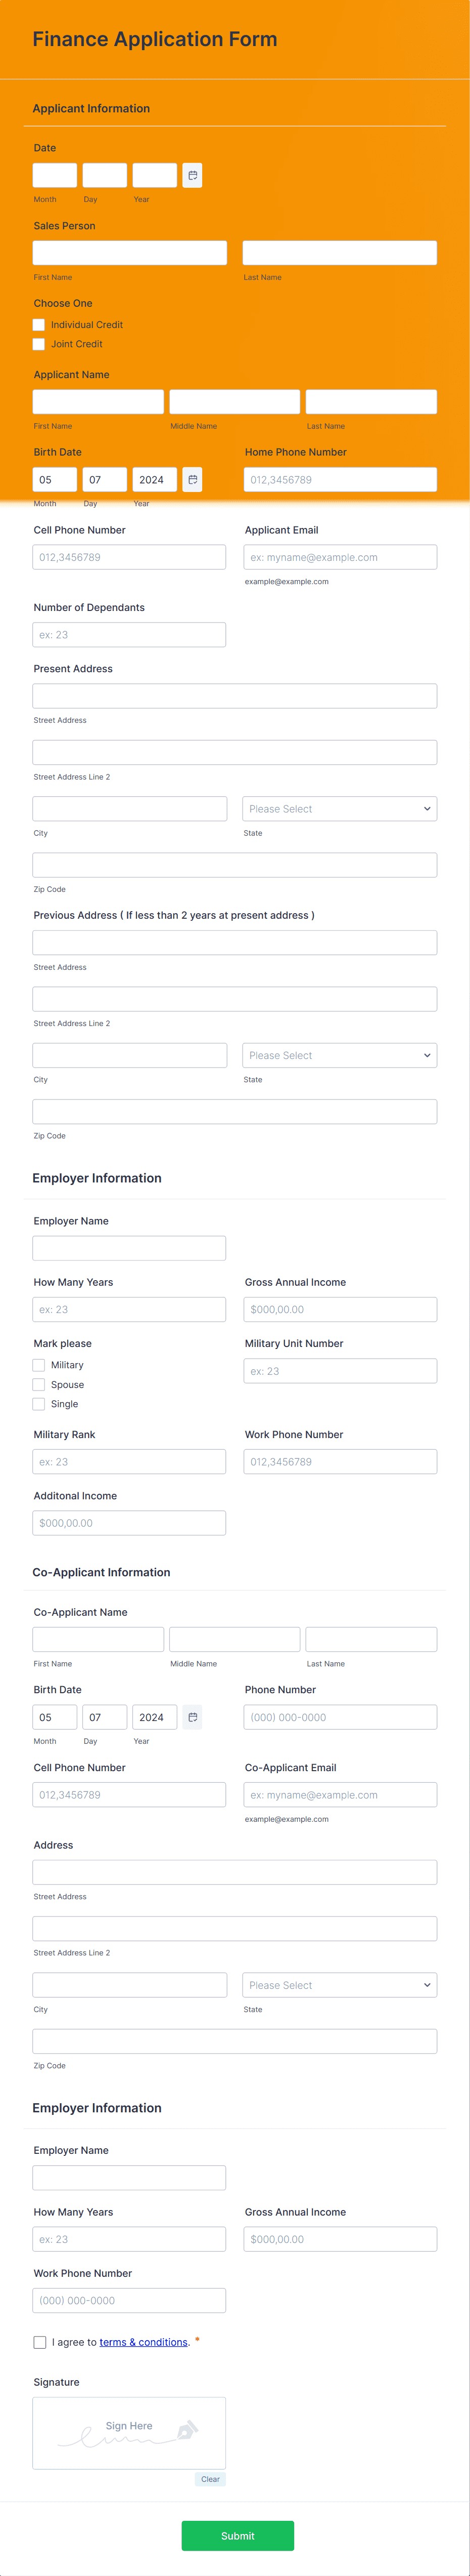Click the Additonal Income field
470x2576 pixels.
pyautogui.click(x=130, y=1523)
